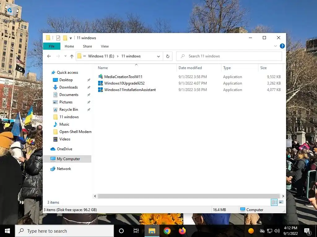Click 11 windows breadcrumb in the address bar
Screen dimensions: 317x237
pos(131,56)
